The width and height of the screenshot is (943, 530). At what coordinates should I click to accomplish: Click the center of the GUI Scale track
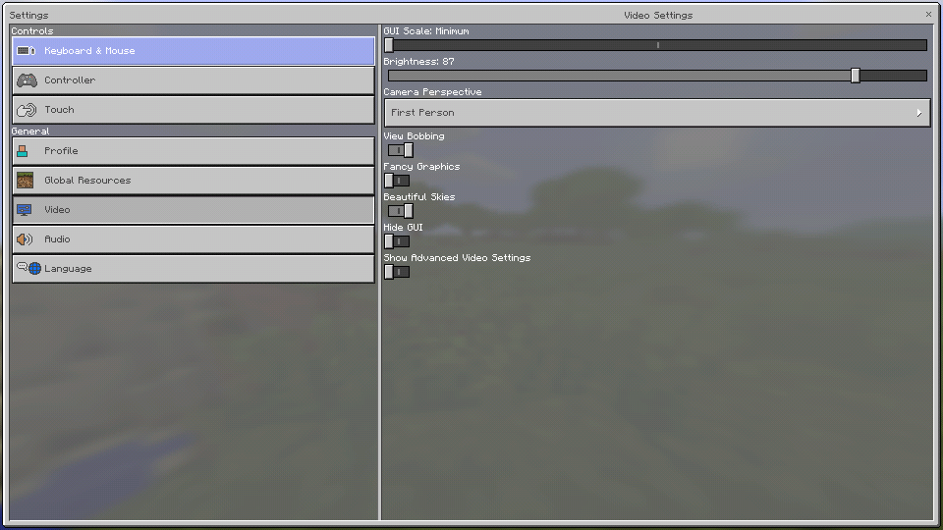coord(657,45)
